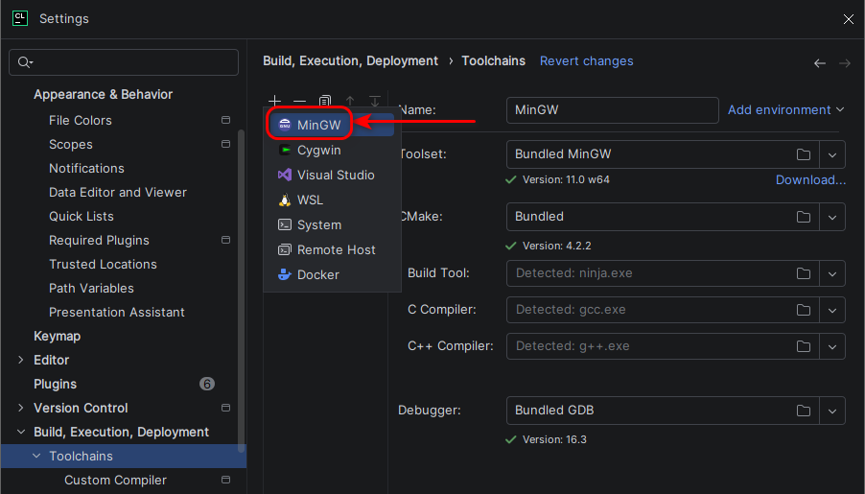Open the Toolset dropdown arrow
Viewport: 865px width, 494px height.
point(831,154)
